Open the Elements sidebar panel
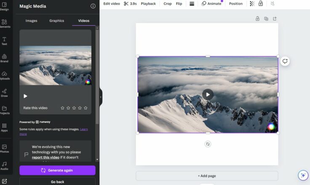Image resolution: width=310 pixels, height=185 pixels. (4, 24)
